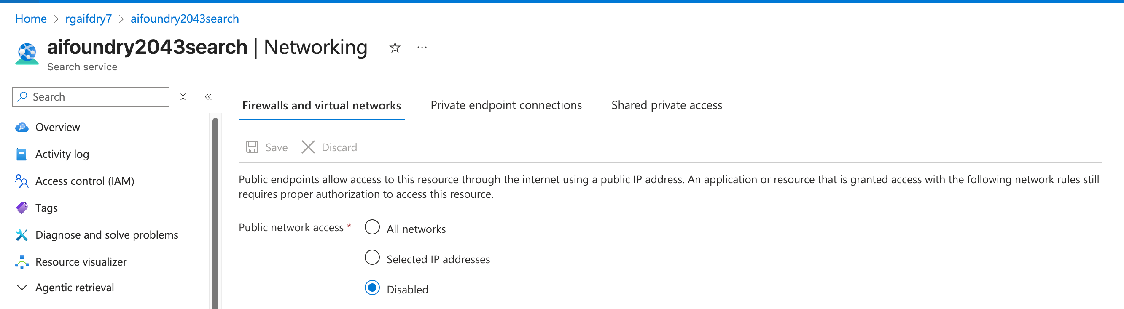Click the purple Tags icon
This screenshot has height=309, width=1124.
click(x=22, y=208)
